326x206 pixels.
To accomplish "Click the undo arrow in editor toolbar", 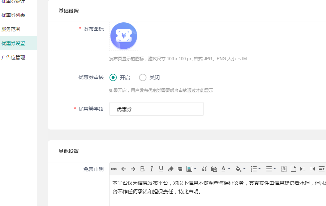I will [x=124, y=169].
